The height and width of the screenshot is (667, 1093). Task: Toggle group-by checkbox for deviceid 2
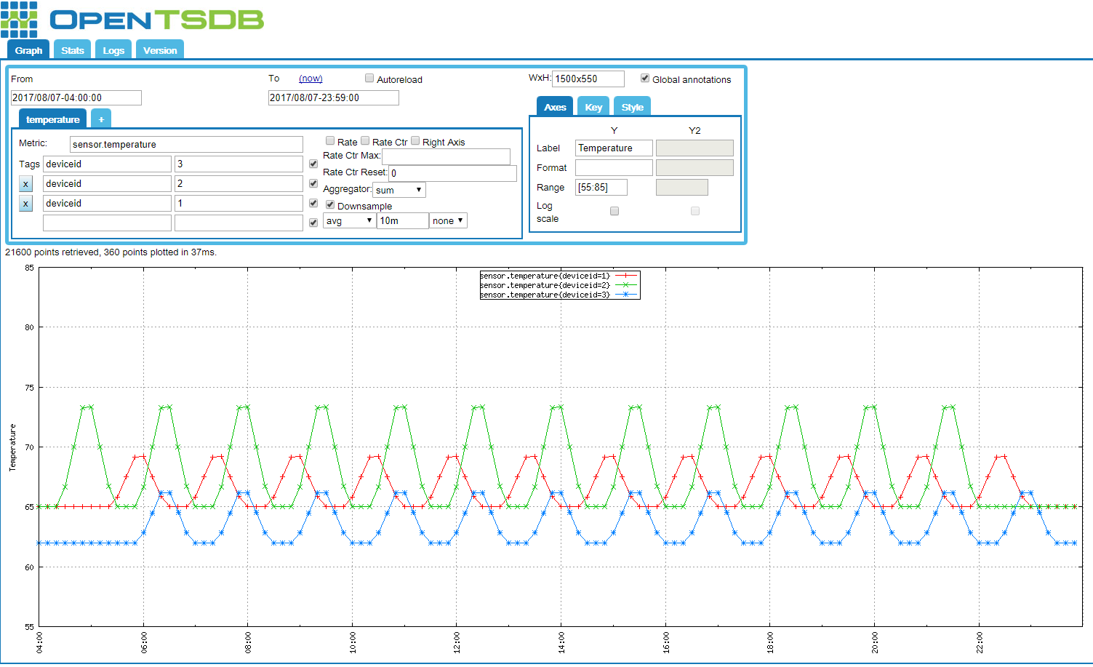(313, 184)
